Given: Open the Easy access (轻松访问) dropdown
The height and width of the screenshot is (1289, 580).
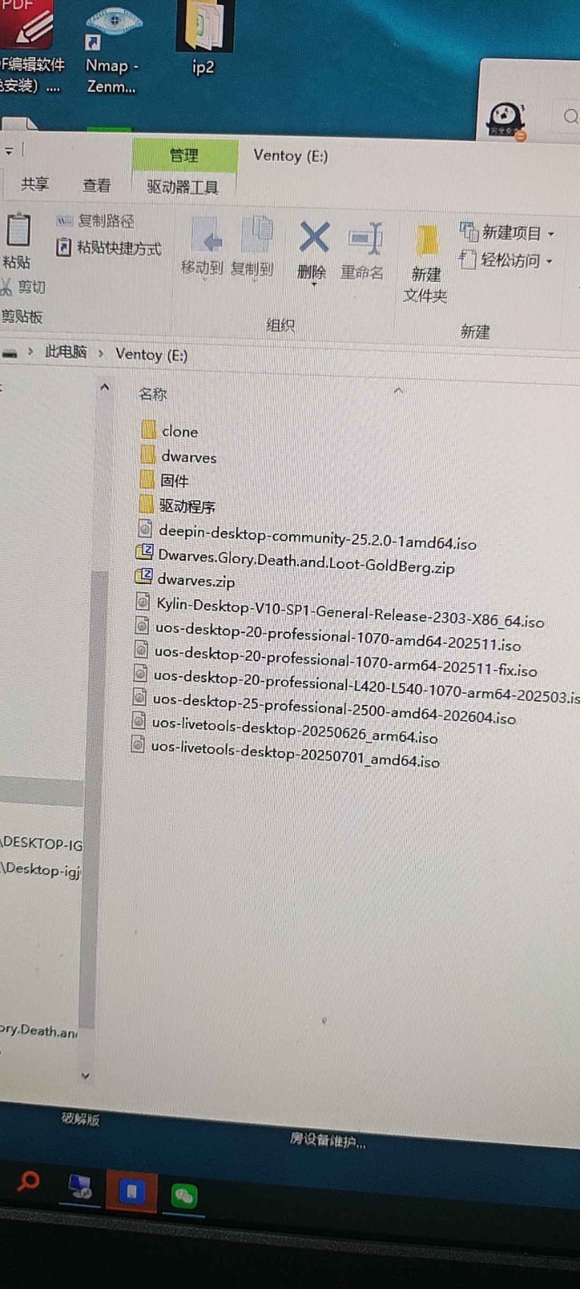Looking at the screenshot, I should (x=505, y=260).
